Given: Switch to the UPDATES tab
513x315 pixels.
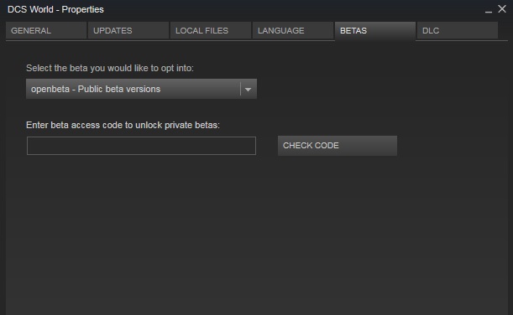Looking at the screenshot, I should click(x=128, y=31).
